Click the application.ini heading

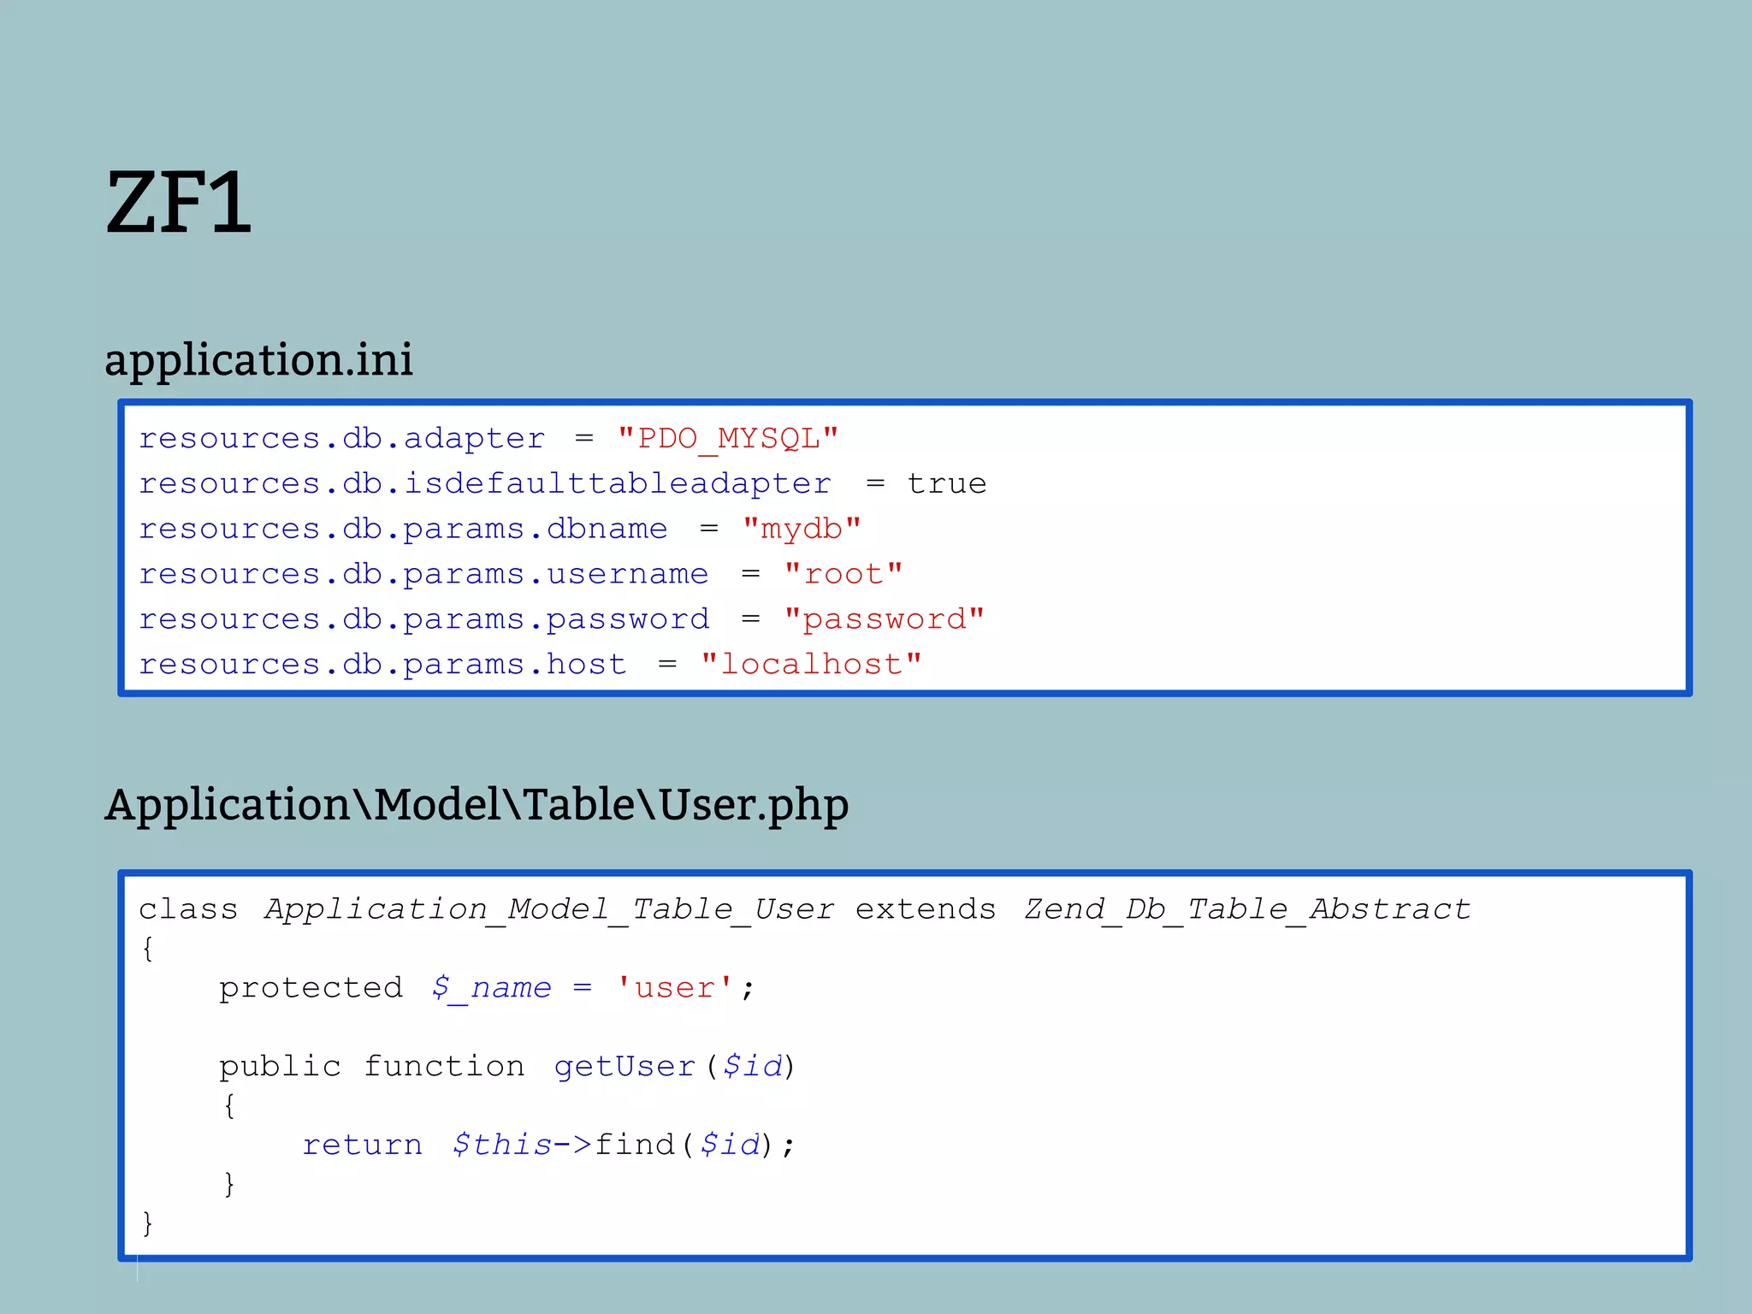258,360
